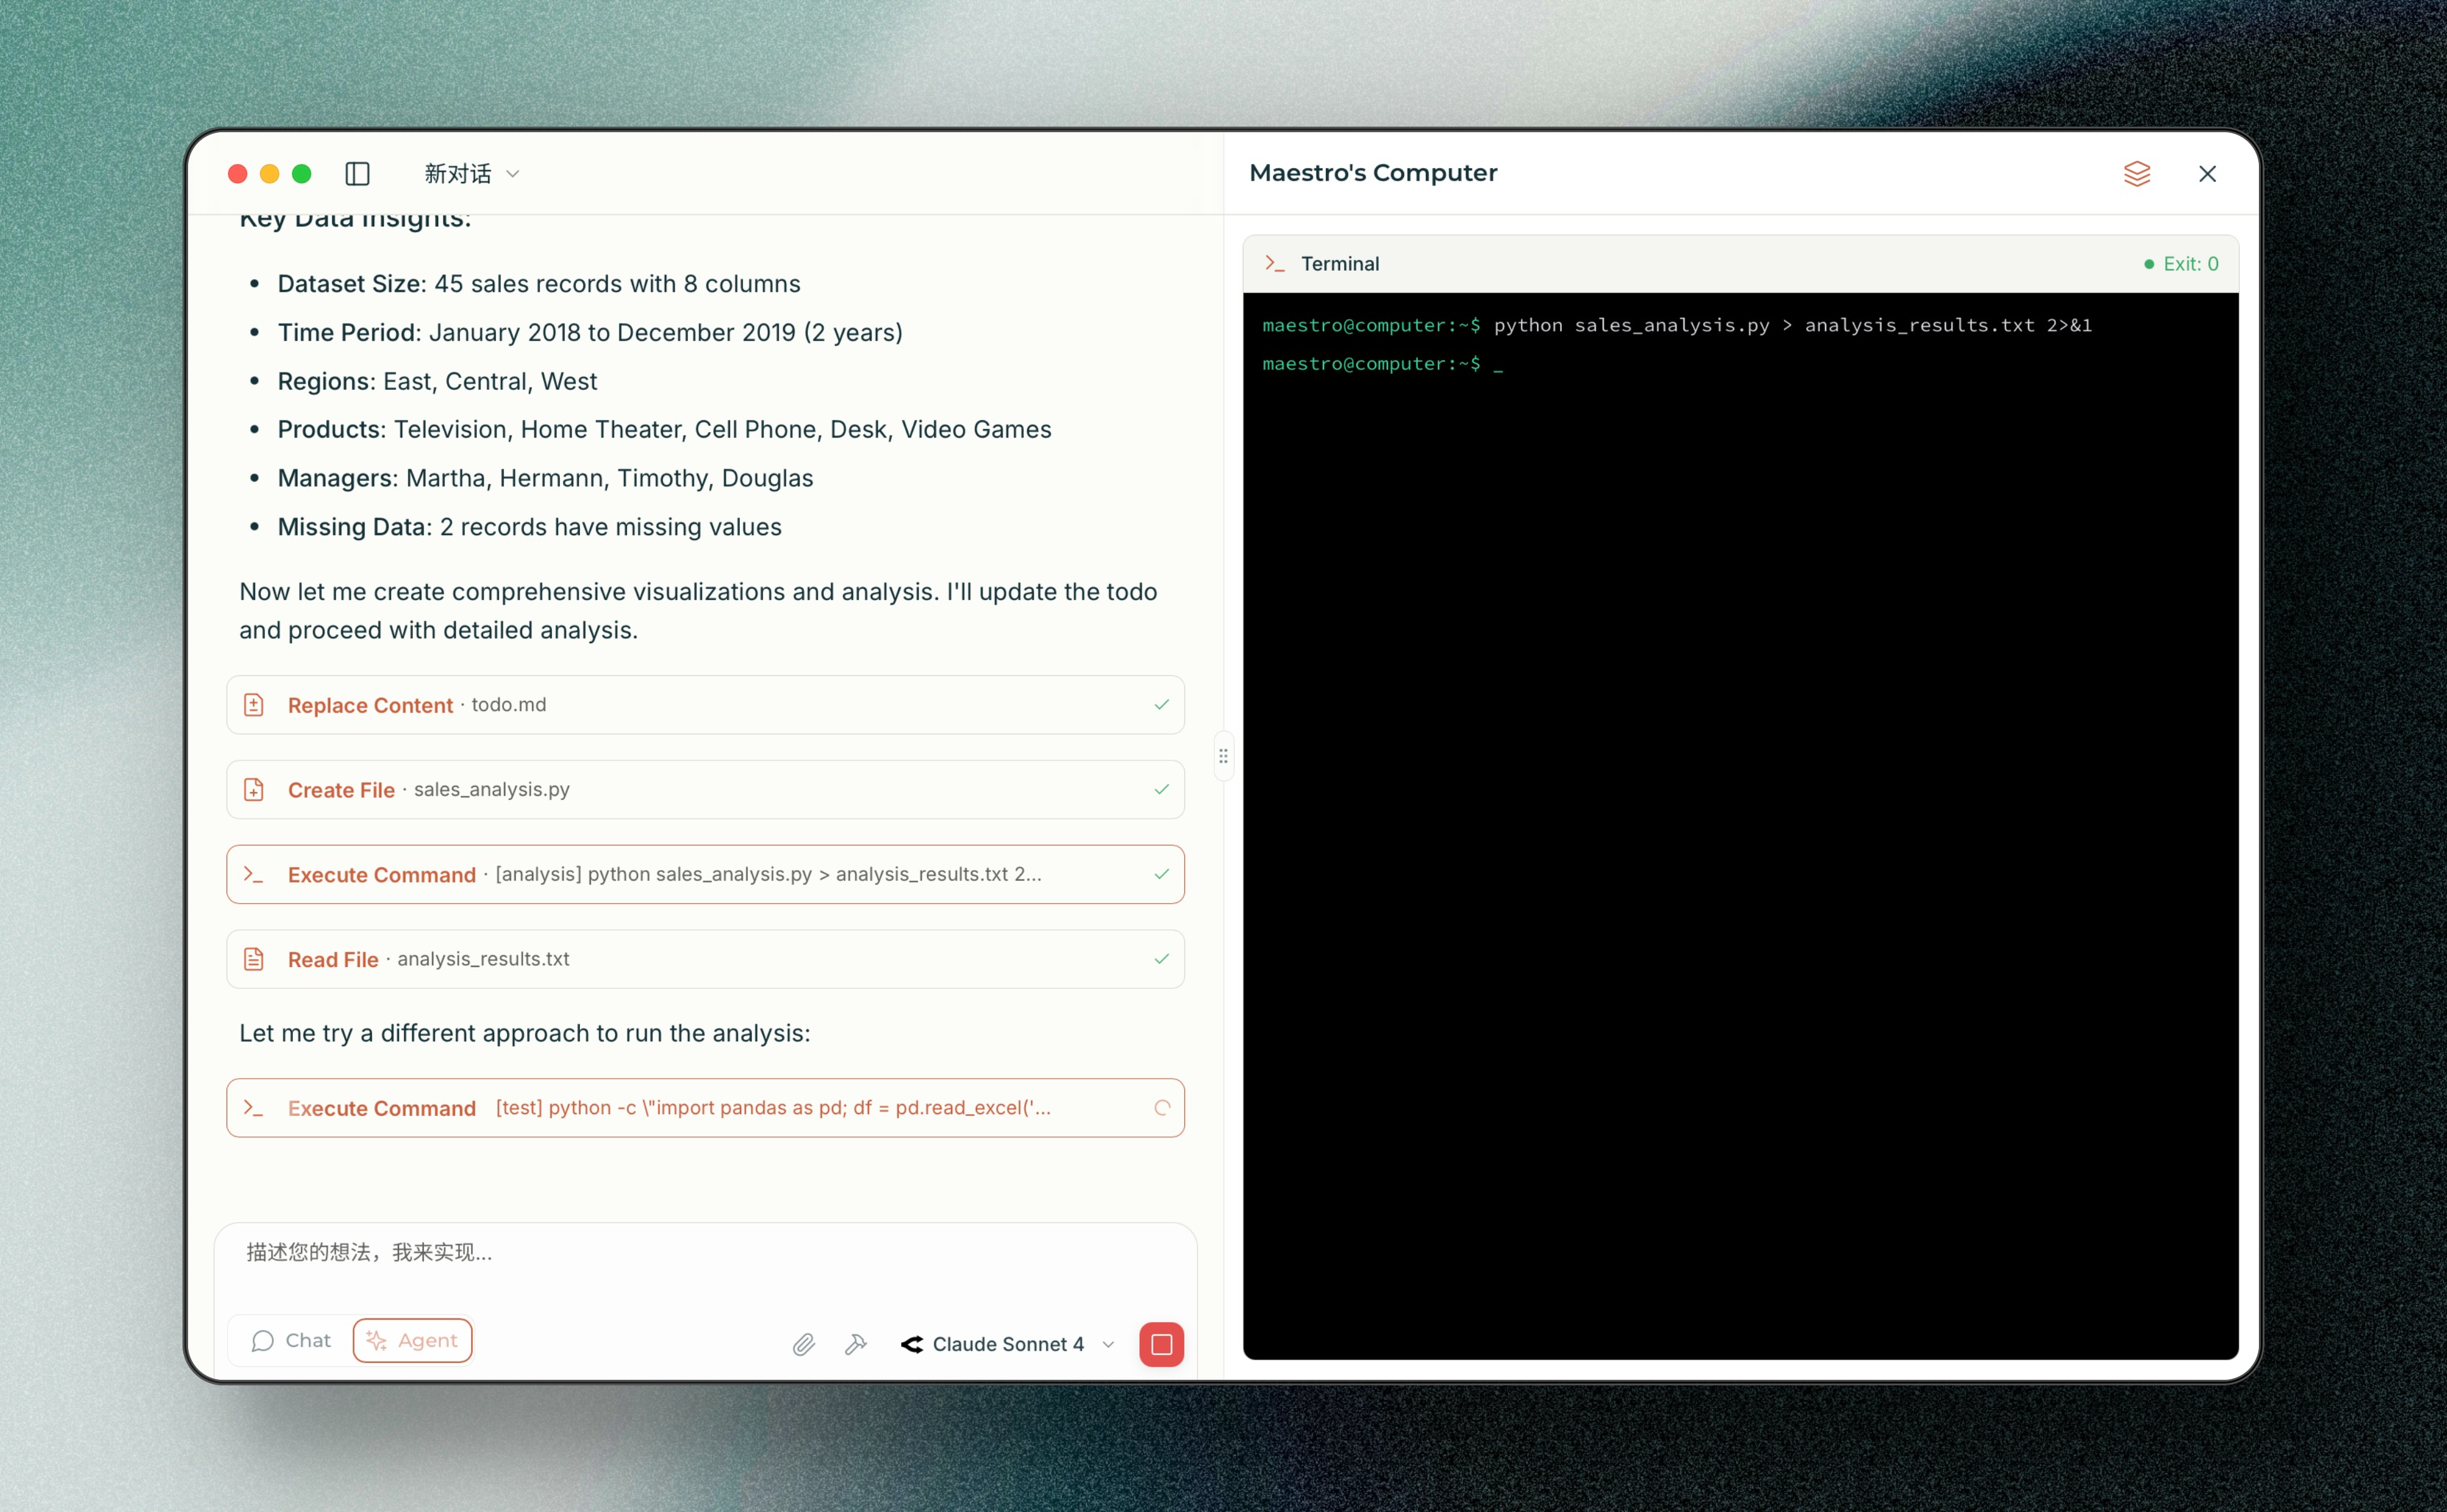Click the checkmark on sales_analysis.py row
This screenshot has height=1512, width=2447.
point(1161,790)
